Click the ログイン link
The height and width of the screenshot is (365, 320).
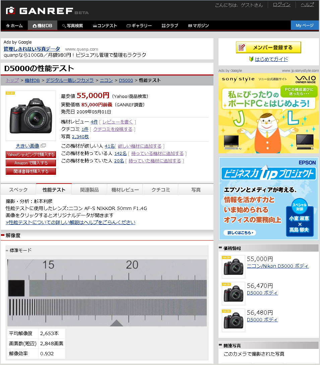tap(281, 5)
